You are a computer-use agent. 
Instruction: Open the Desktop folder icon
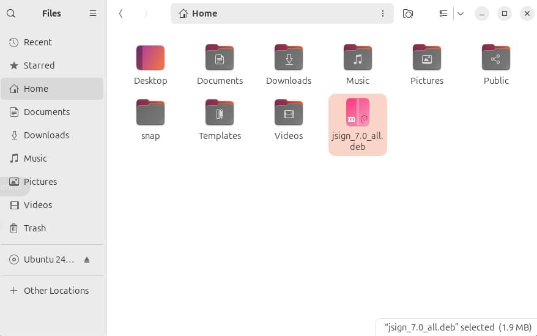click(x=150, y=58)
